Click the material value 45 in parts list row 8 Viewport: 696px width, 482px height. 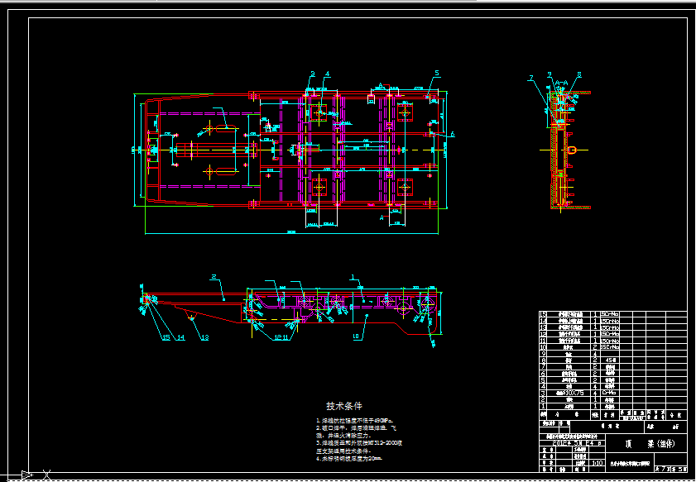coord(610,360)
